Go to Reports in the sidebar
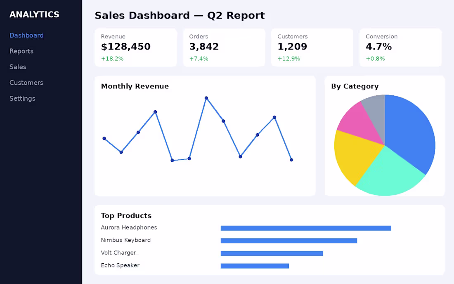454x284 pixels. [21, 51]
